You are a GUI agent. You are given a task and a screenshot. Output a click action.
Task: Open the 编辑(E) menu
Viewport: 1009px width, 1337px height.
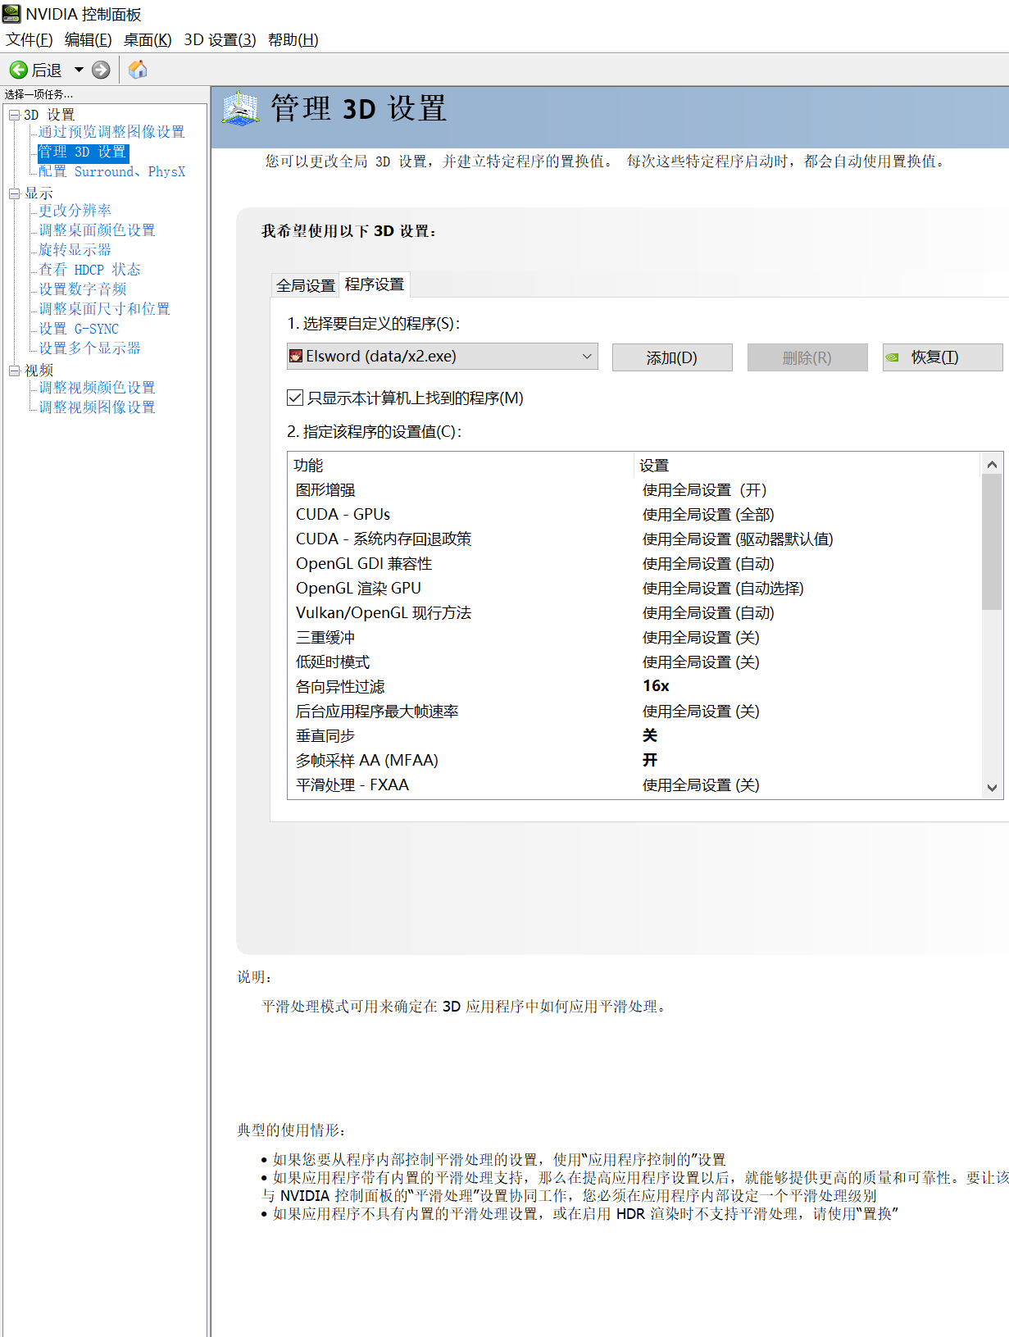pyautogui.click(x=89, y=39)
